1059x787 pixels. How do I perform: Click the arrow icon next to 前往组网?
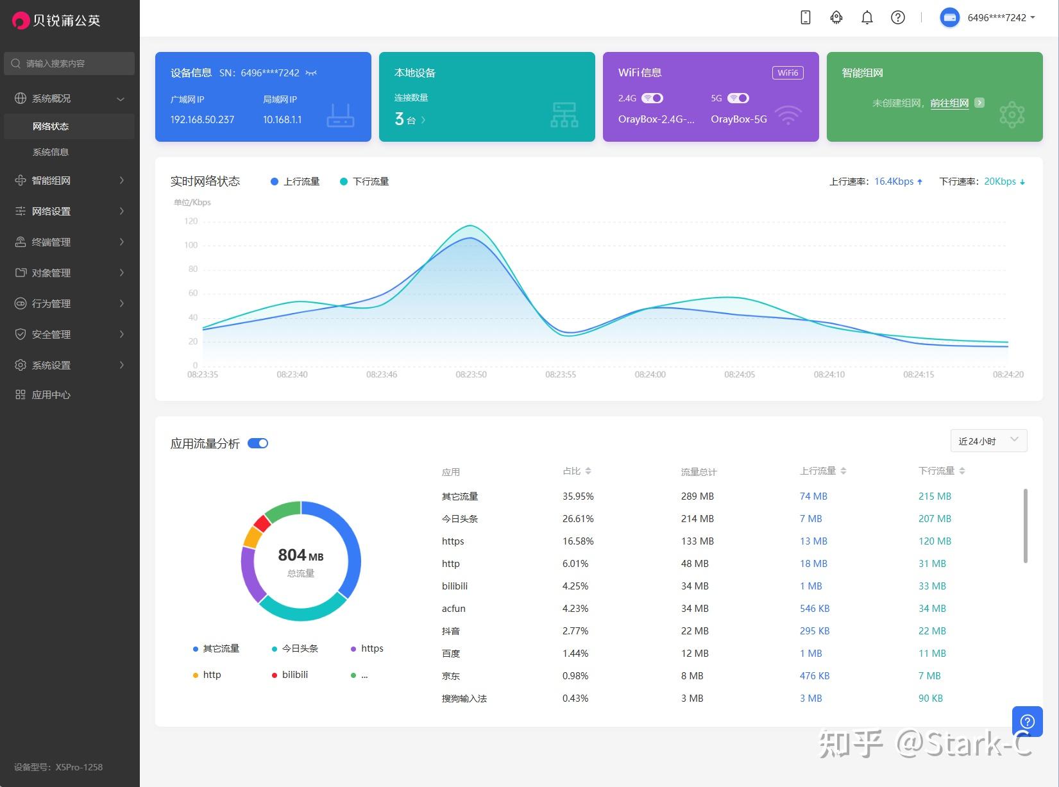tap(979, 103)
